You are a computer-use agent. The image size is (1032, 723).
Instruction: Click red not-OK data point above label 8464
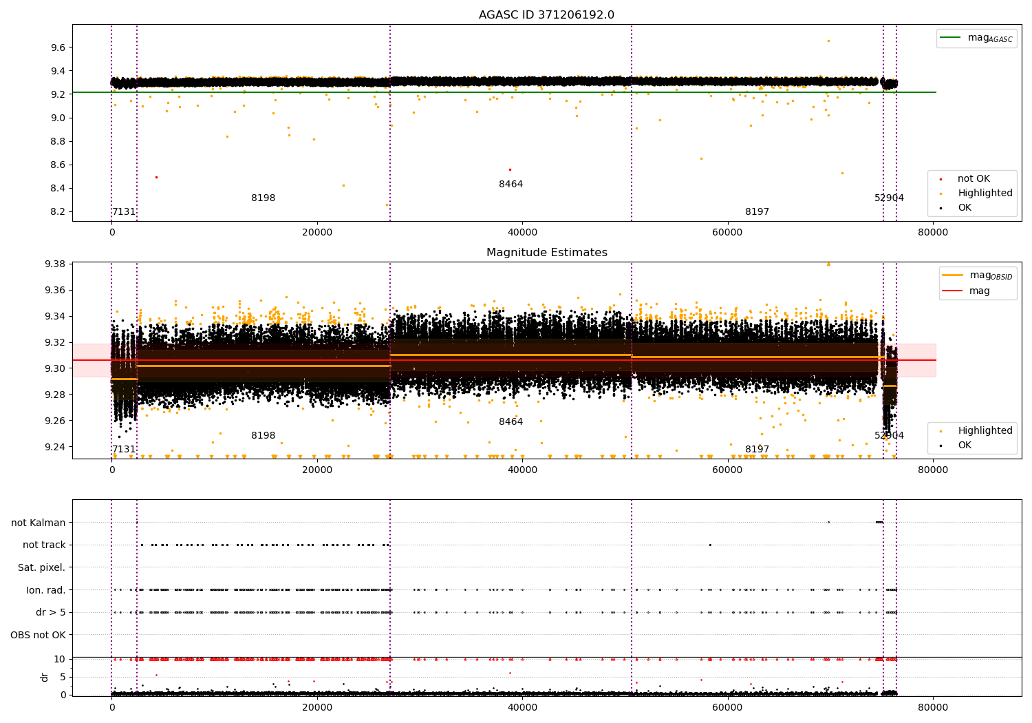pos(510,169)
